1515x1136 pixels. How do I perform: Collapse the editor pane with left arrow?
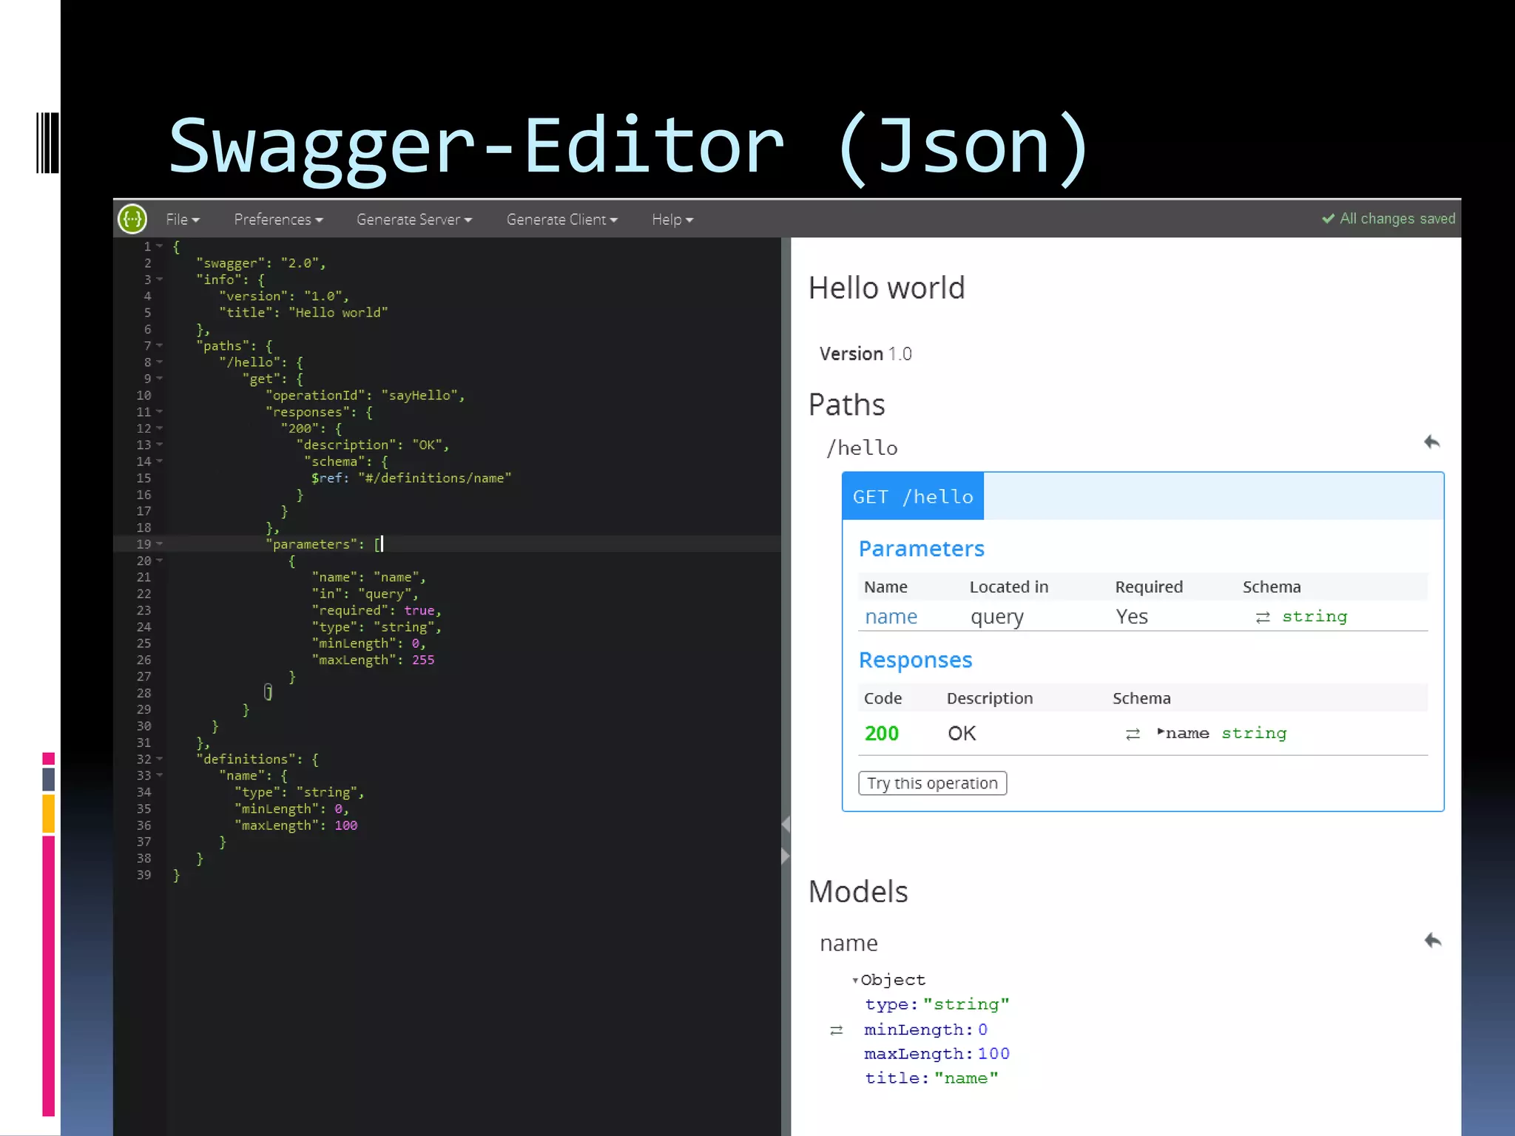tap(786, 825)
